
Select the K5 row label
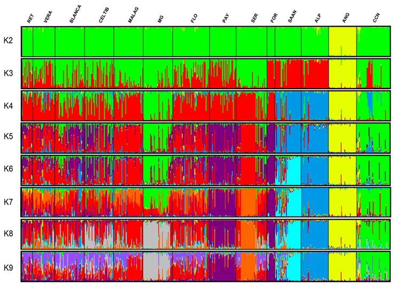(x=9, y=138)
